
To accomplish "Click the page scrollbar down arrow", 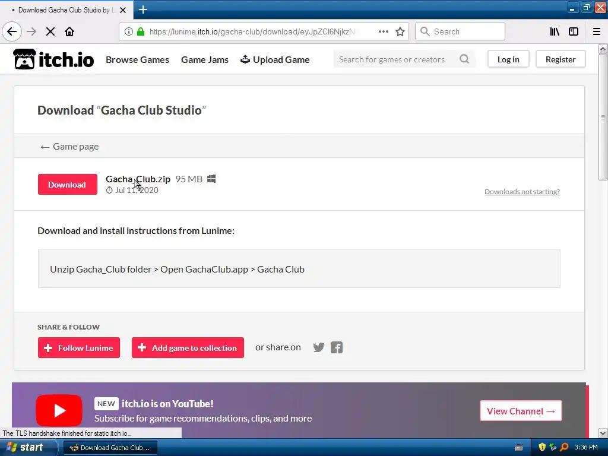I will pyautogui.click(x=603, y=433).
